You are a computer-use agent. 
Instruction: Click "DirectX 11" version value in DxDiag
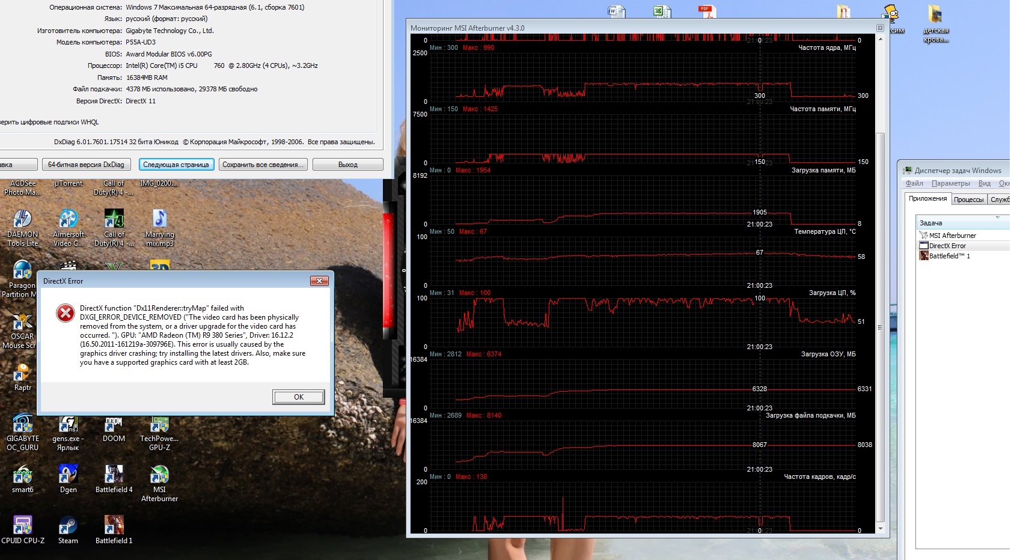point(141,101)
